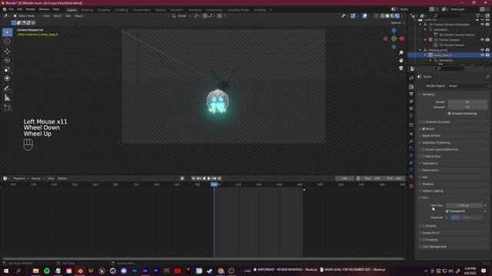Click the Blender logo menu icon
This screenshot has height=276, width=492.
[5, 9]
